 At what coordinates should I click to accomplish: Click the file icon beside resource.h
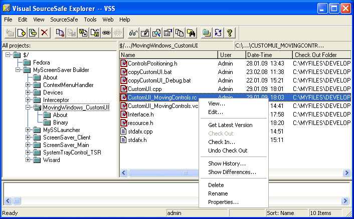coord(124,122)
